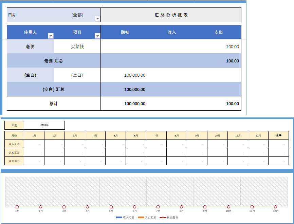
Task: Select the 3月 header in monthly table
Action: (x=75, y=135)
